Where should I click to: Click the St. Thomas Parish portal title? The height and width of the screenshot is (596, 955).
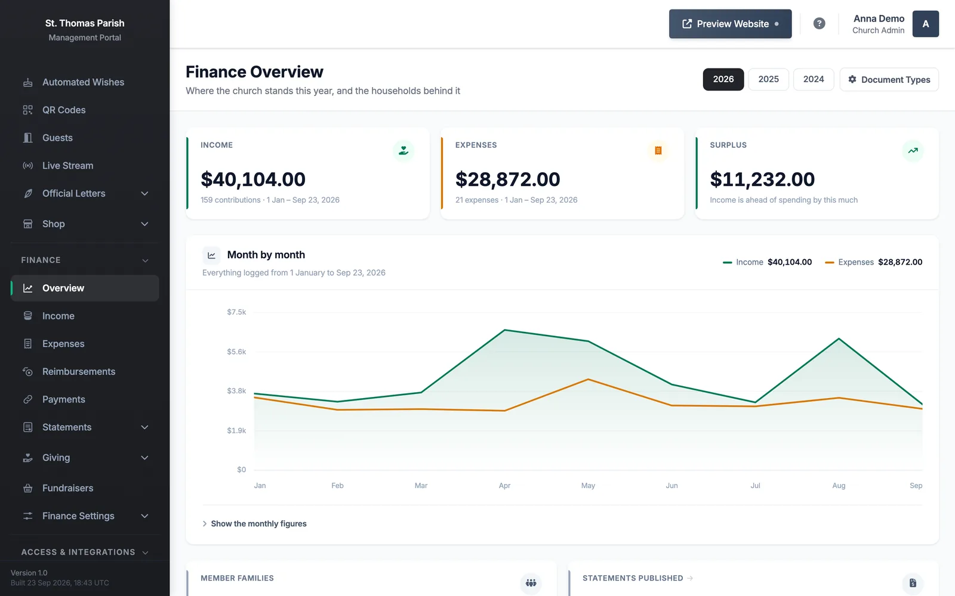click(x=85, y=23)
